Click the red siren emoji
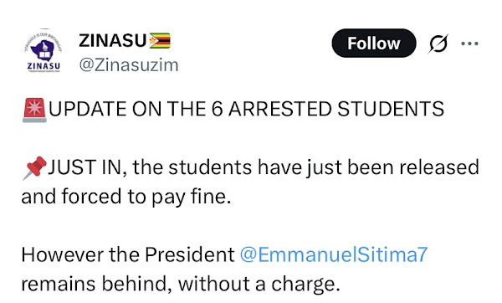 (x=34, y=110)
